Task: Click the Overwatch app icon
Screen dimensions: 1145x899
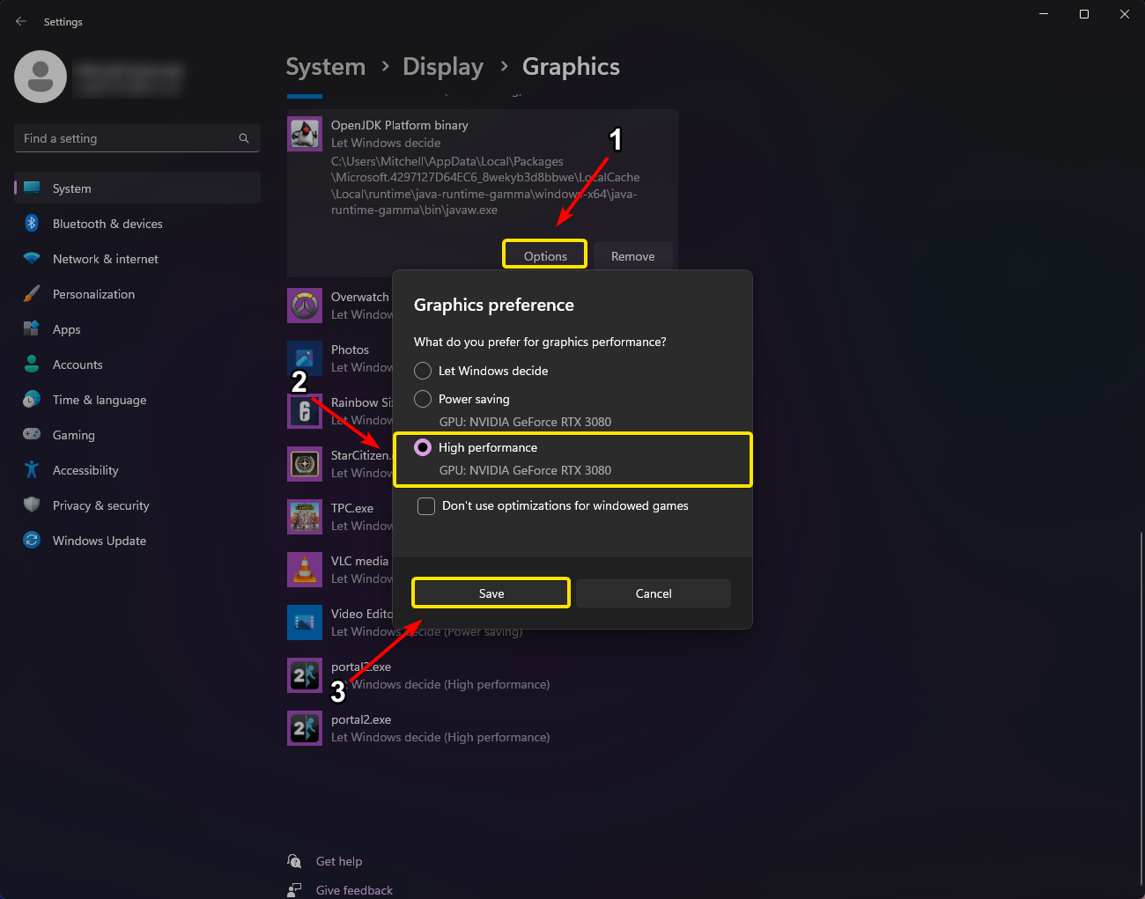Action: (x=305, y=306)
